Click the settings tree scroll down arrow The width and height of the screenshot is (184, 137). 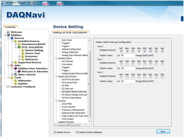(89, 121)
